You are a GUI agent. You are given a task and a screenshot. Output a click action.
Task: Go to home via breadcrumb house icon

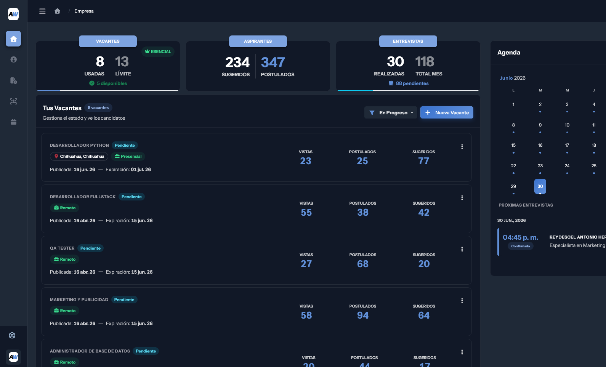[x=57, y=11]
